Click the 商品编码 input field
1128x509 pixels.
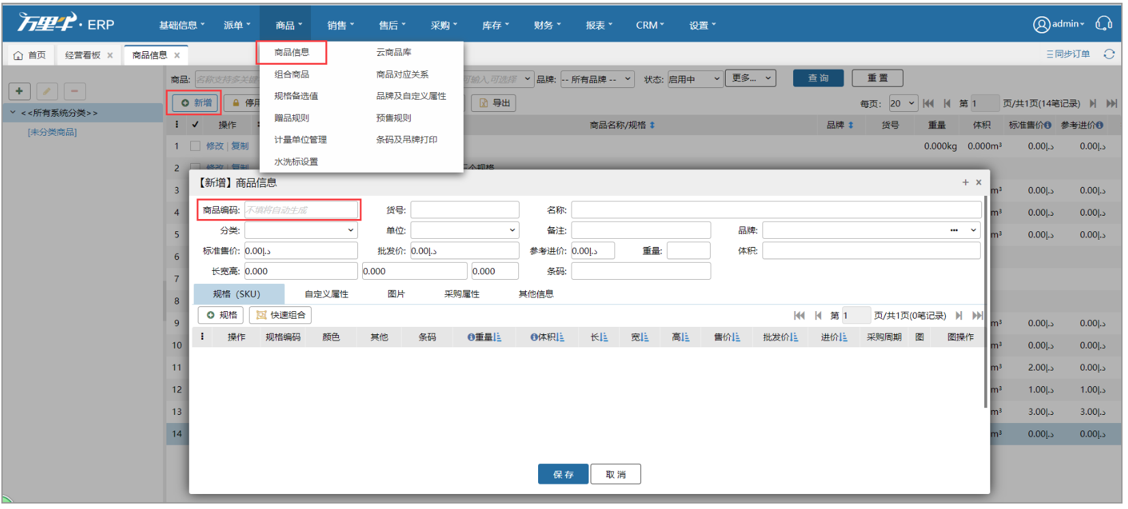coord(301,210)
